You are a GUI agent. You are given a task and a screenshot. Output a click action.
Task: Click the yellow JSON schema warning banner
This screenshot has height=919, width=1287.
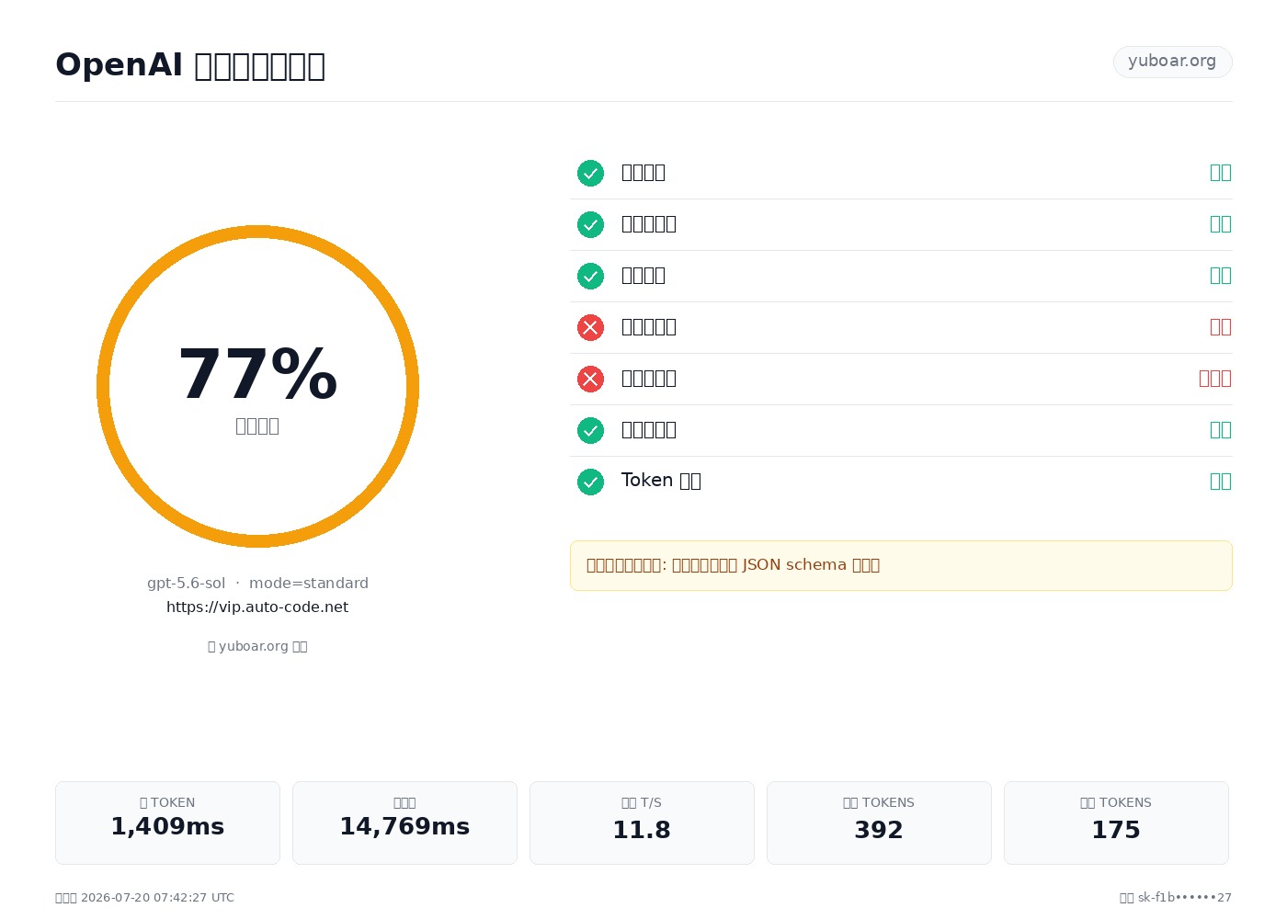(901, 565)
